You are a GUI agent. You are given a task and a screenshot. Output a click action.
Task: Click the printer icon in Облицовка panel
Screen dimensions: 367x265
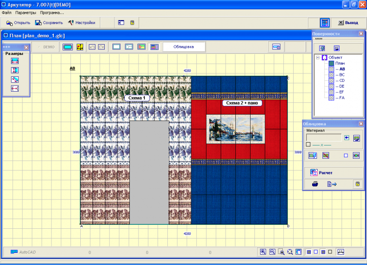315,184
